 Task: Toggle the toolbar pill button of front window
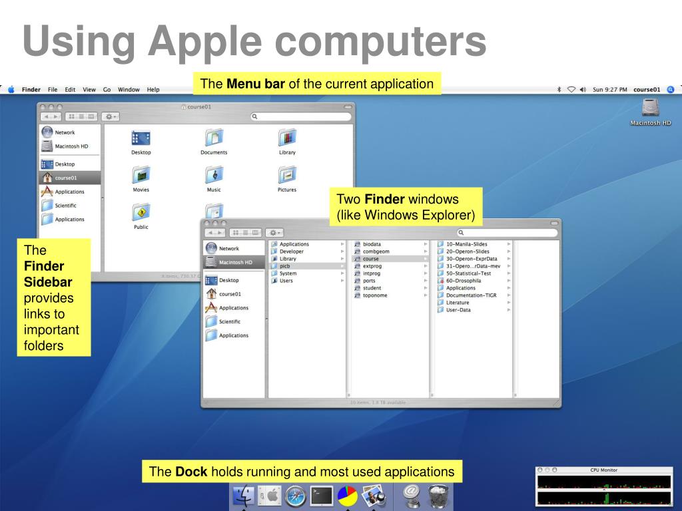554,223
